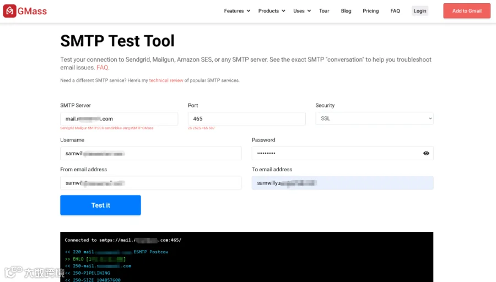Screen dimensions: 496x282
Task: Click the GMass preset link under SMTP Server
Action: (148, 128)
